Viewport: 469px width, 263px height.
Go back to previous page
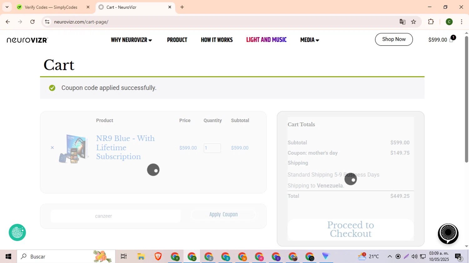[x=8, y=22]
